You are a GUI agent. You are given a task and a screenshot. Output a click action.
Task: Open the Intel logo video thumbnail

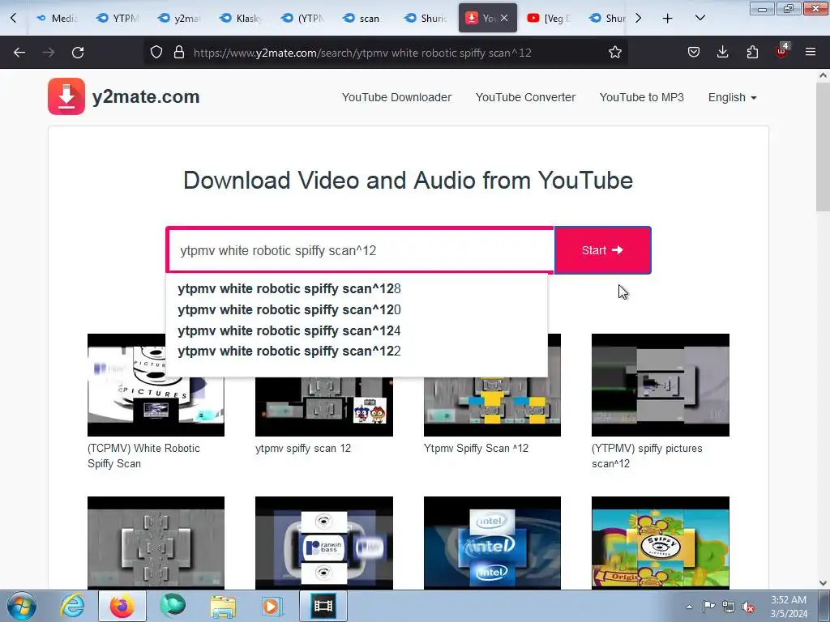tap(492, 543)
